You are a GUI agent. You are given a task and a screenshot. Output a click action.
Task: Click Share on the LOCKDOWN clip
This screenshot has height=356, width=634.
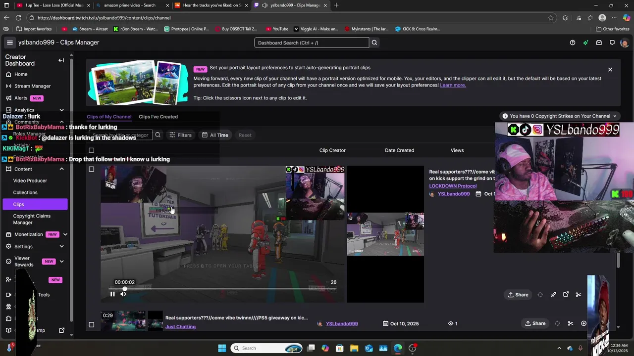pos(518,295)
